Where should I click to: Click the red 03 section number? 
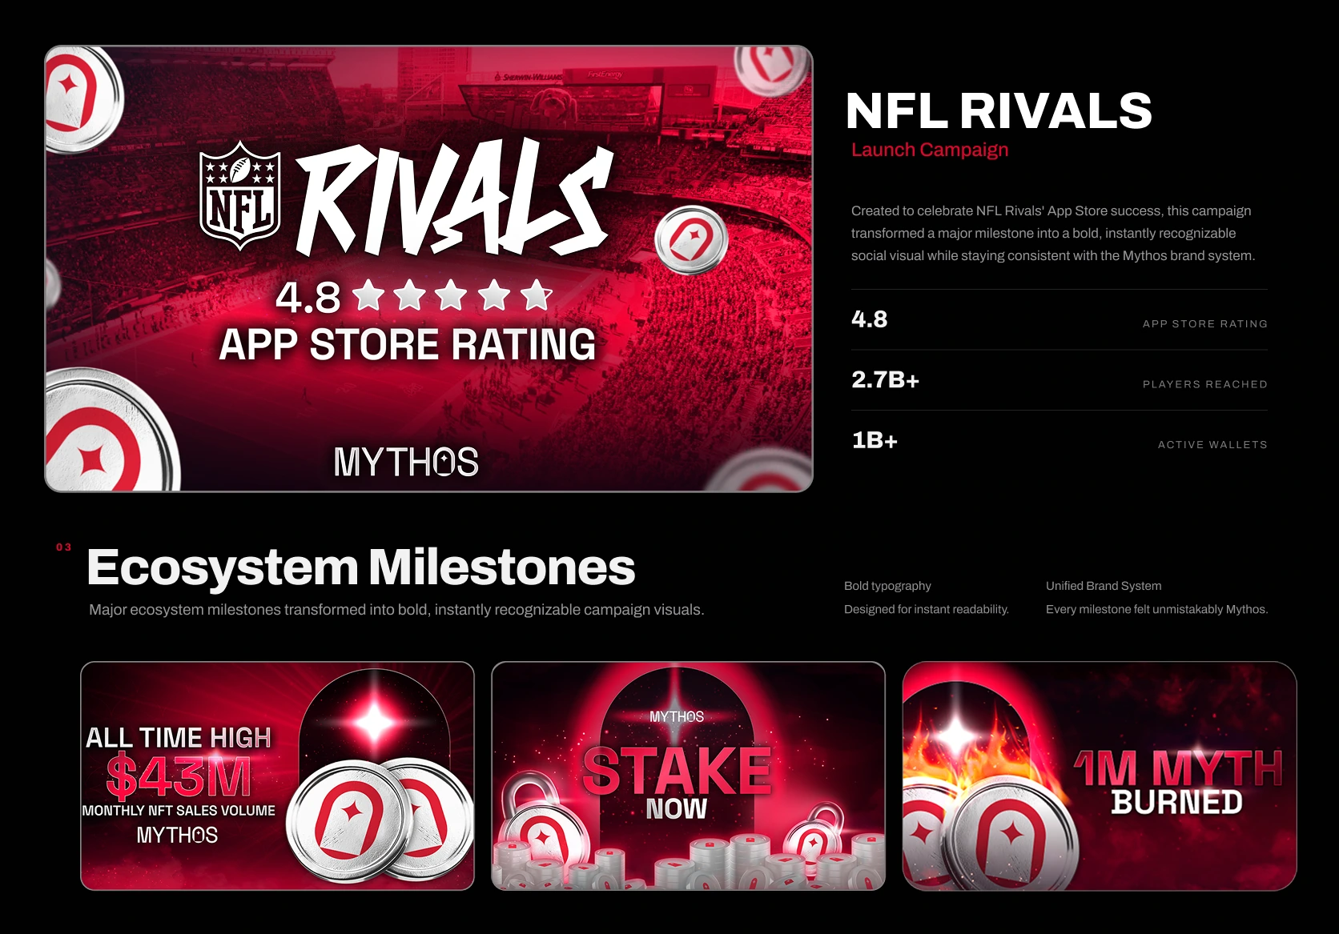pos(64,547)
